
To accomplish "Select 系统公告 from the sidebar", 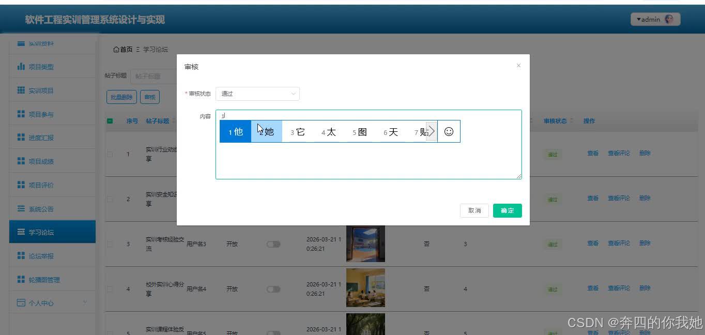I will pos(52,209).
